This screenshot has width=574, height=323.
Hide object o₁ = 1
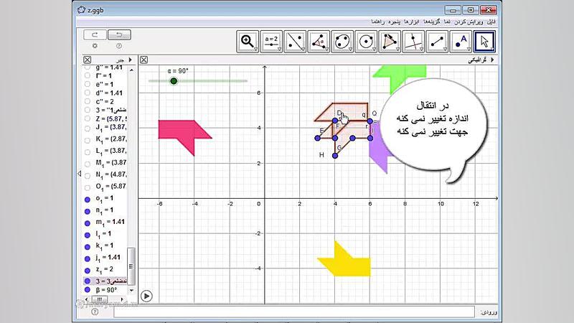click(87, 200)
